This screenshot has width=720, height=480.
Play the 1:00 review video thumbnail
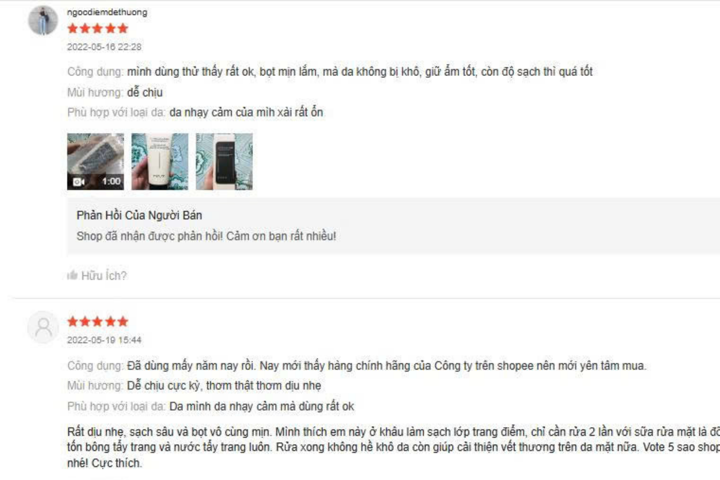[x=96, y=162]
